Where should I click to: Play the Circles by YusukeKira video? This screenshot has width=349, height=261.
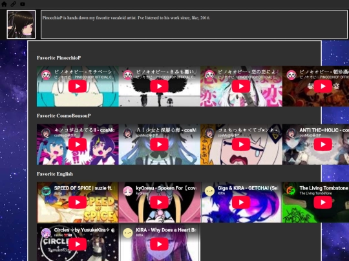(78, 244)
